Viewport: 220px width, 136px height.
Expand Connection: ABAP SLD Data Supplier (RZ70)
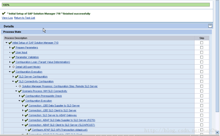tap(23, 120)
